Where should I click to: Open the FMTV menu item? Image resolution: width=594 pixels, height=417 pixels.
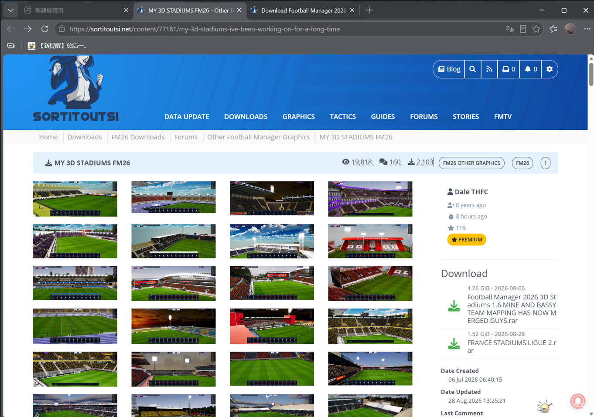(503, 117)
